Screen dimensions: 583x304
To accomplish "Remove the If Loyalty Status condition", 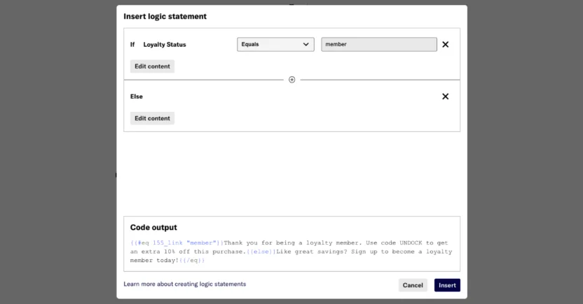I will (445, 45).
